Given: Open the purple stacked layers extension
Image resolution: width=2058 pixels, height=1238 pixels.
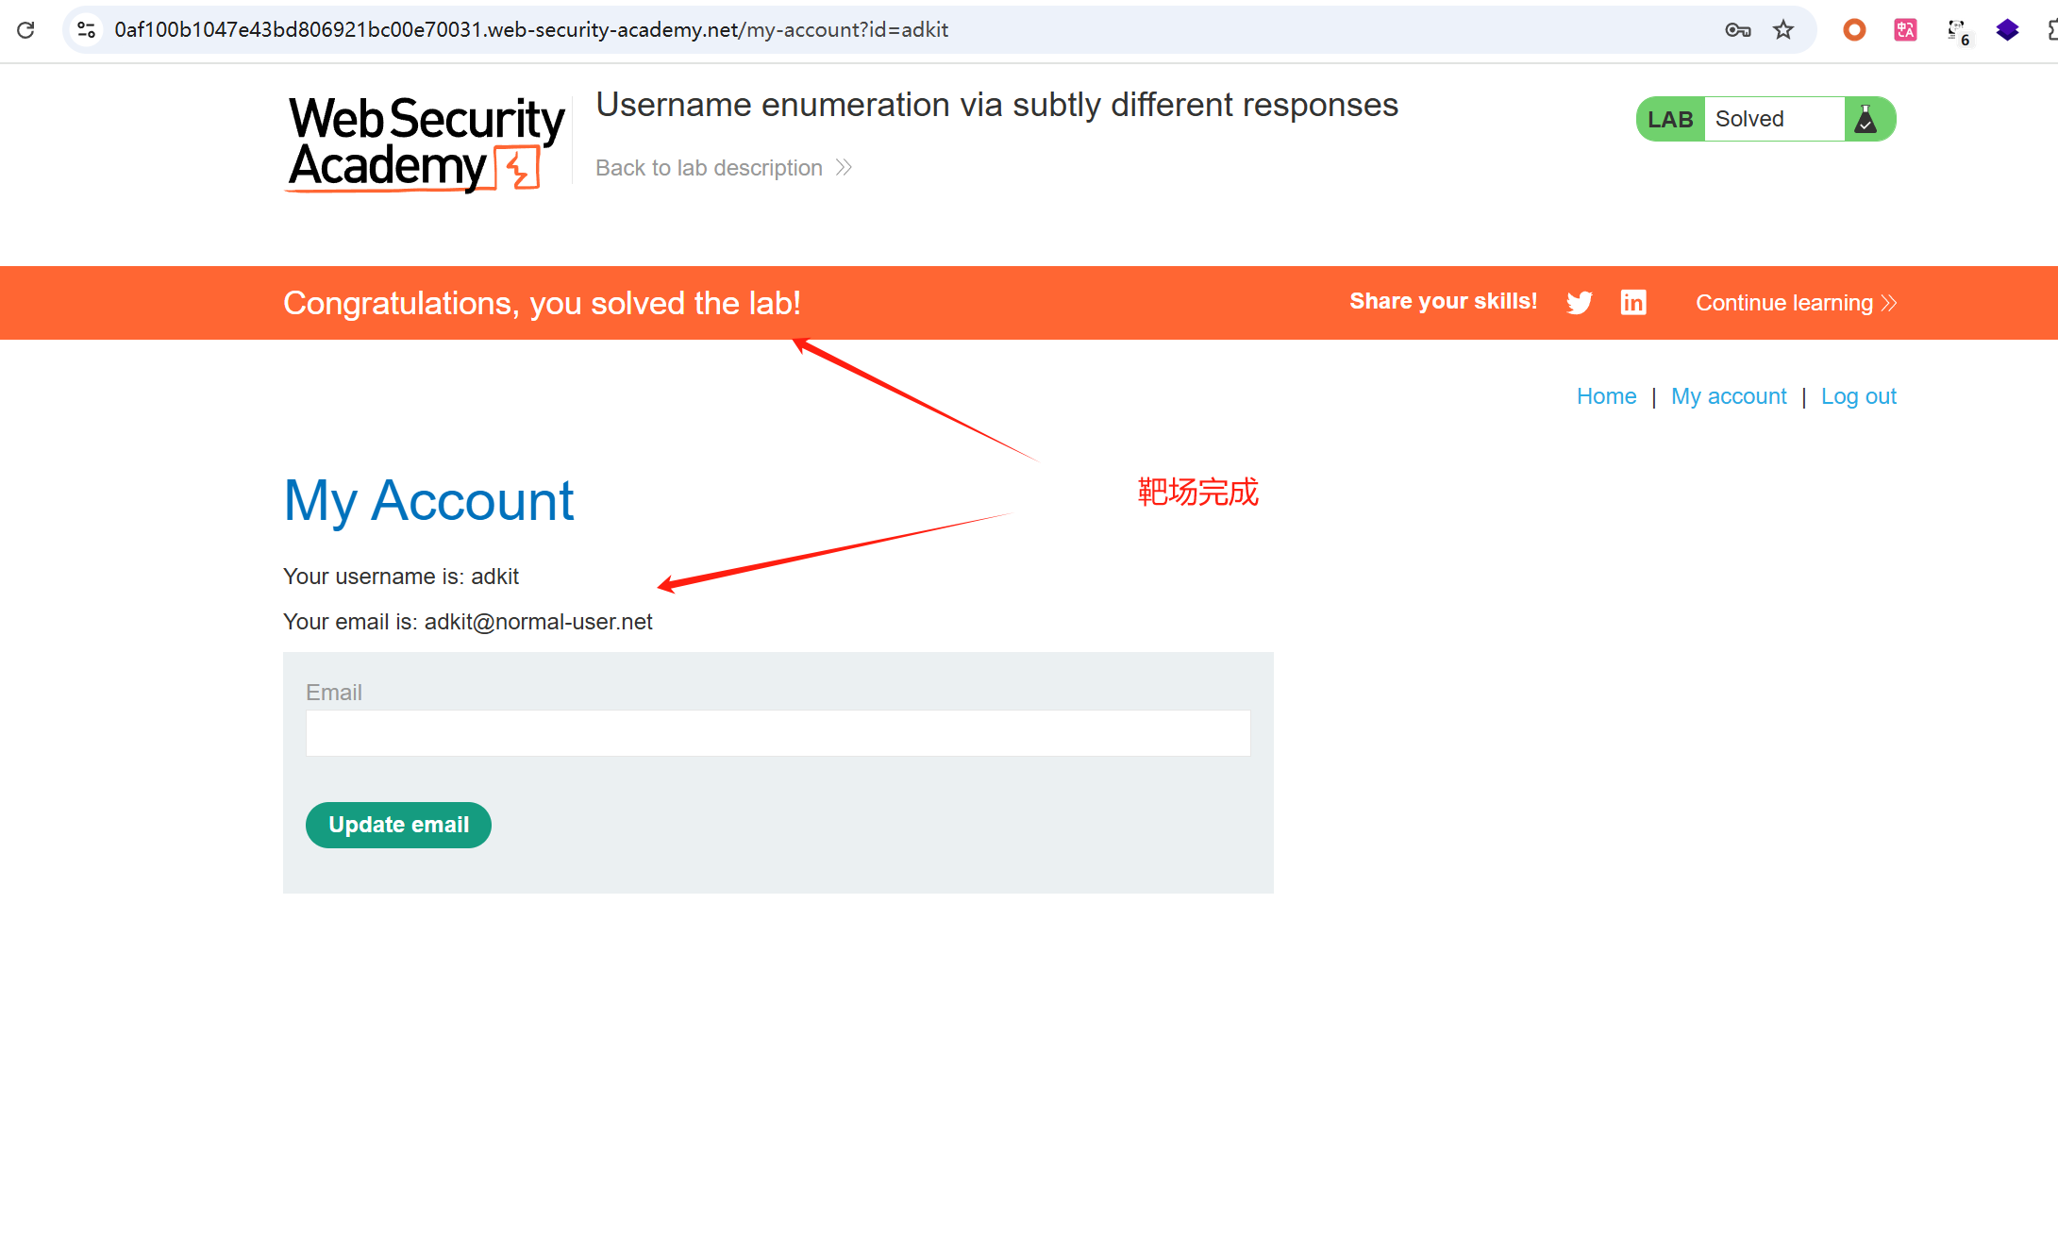Looking at the screenshot, I should pyautogui.click(x=2007, y=30).
